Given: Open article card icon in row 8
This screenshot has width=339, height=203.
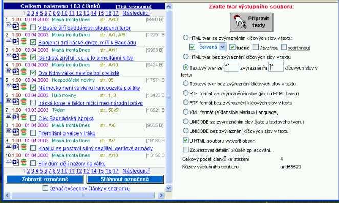Looking at the screenshot, I should click(8, 131).
